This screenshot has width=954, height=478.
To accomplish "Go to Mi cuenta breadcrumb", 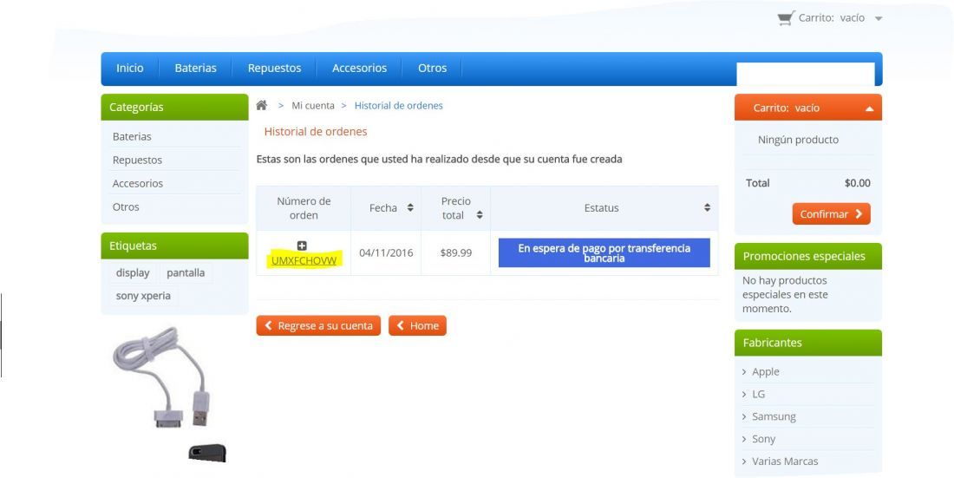I will [313, 105].
